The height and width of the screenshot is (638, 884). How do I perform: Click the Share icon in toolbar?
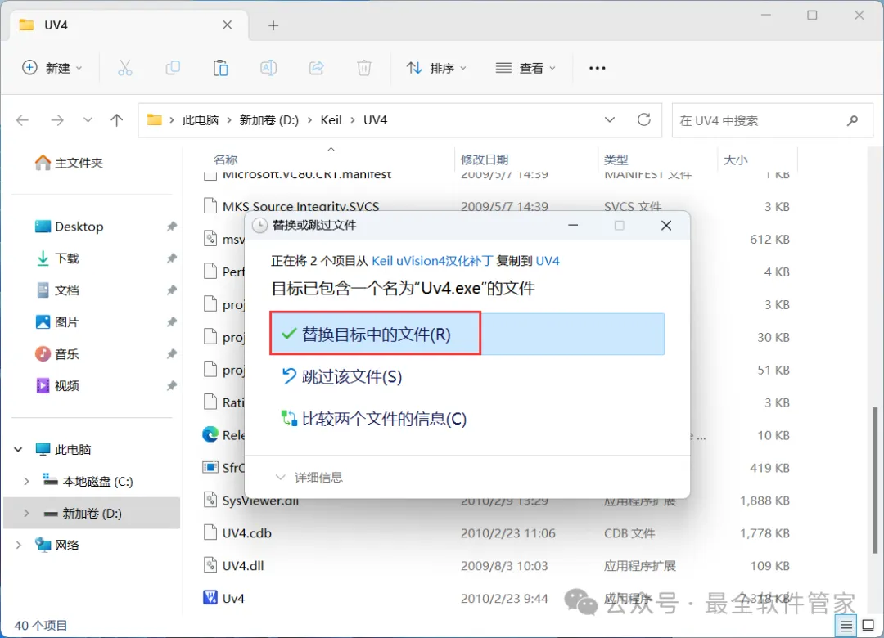click(x=316, y=68)
